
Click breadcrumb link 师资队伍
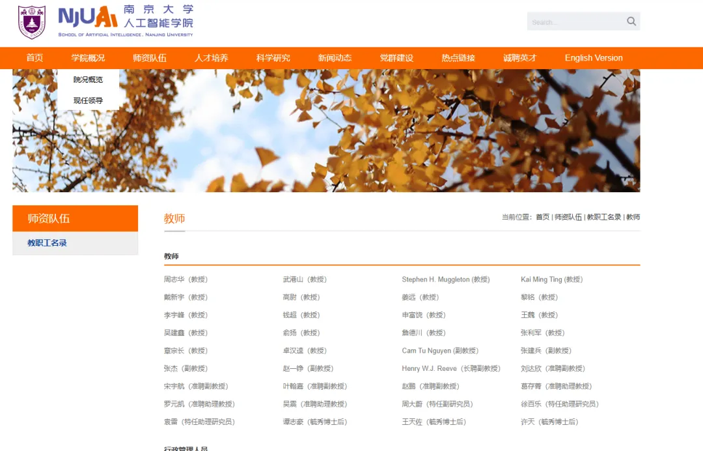pos(568,217)
